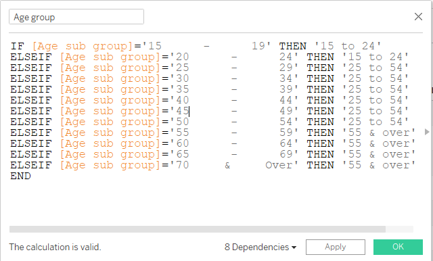Click the horizontal scrollbar track right end
This screenshot has height=261, width=433.
point(399,229)
